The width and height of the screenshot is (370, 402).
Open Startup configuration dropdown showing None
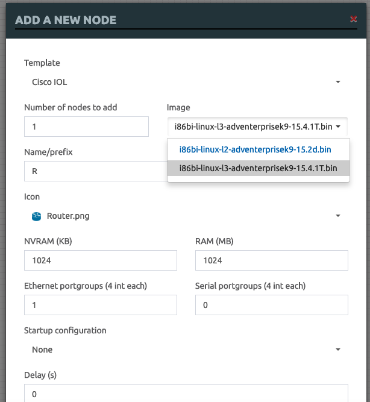pos(186,350)
